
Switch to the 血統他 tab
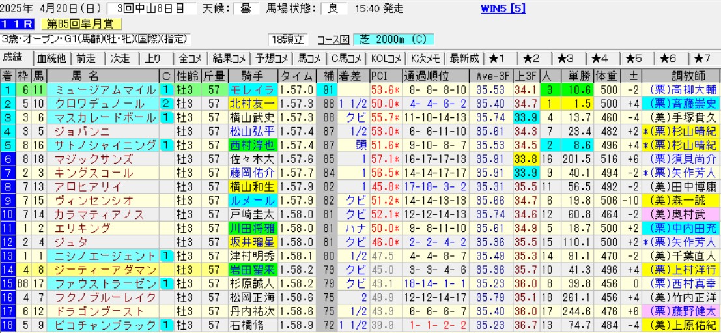coord(51,58)
